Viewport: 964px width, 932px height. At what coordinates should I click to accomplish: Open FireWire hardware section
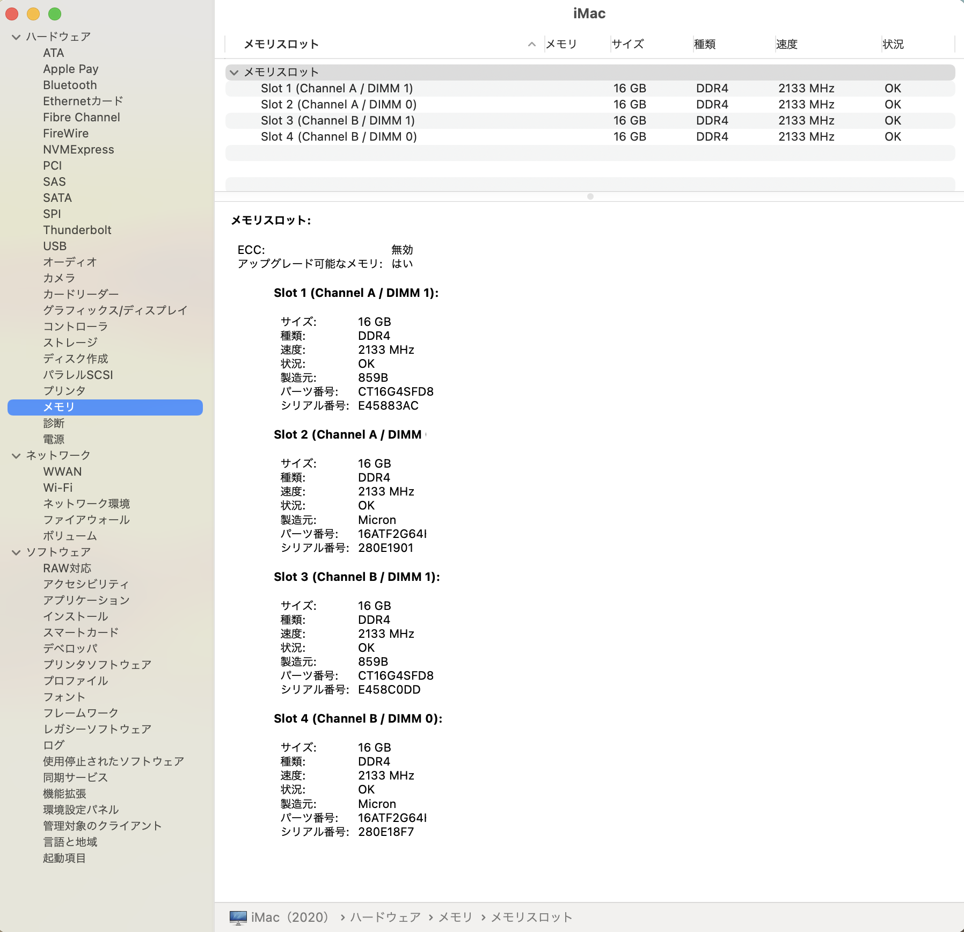66,133
